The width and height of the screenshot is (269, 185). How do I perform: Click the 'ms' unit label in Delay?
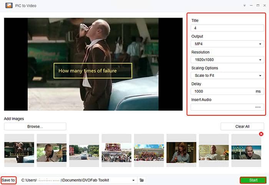(258, 92)
